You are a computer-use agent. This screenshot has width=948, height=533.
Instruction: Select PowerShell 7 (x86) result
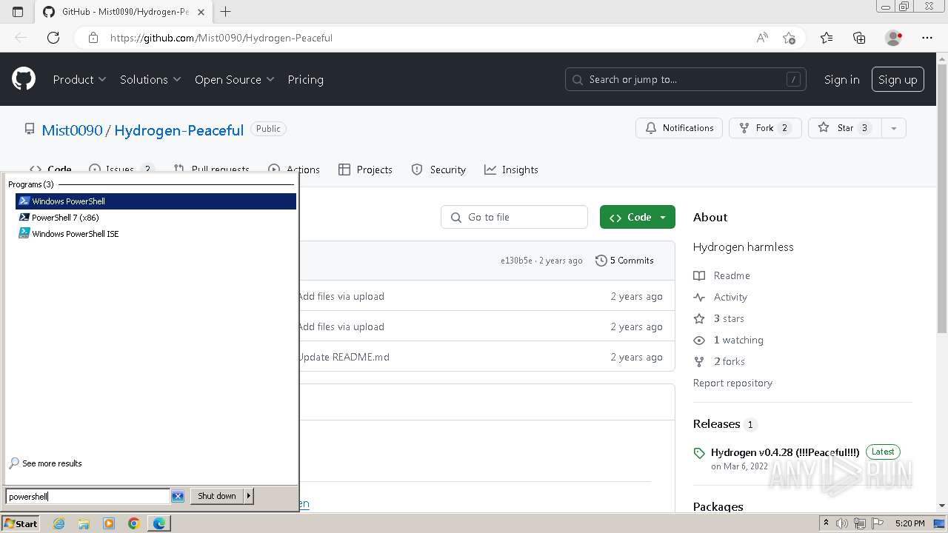(x=156, y=218)
